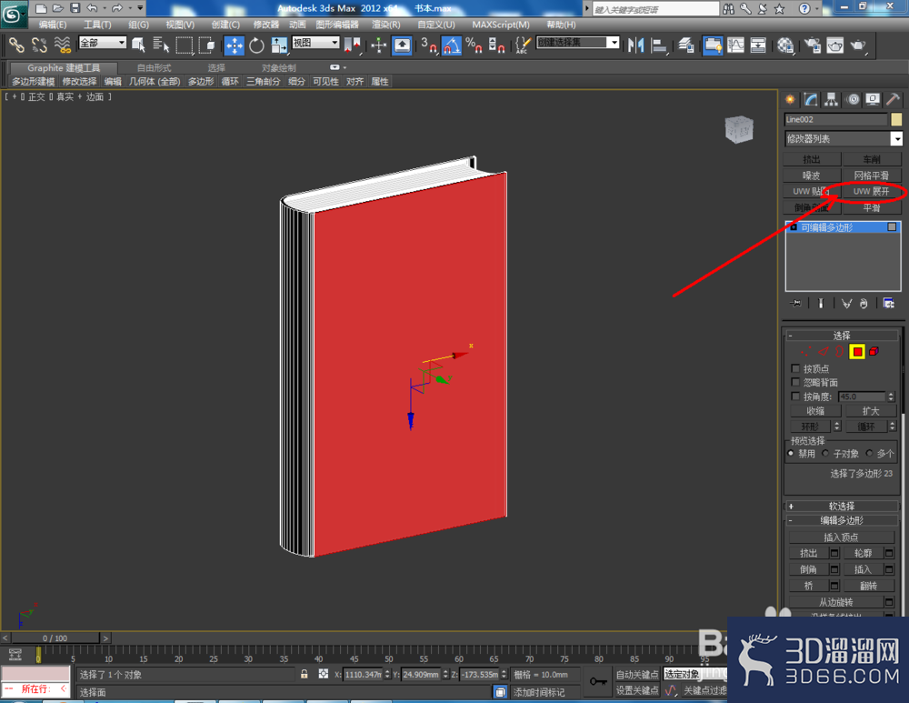
Task: Open the 修改器列表 modifier list dropdown
Action: coord(844,138)
